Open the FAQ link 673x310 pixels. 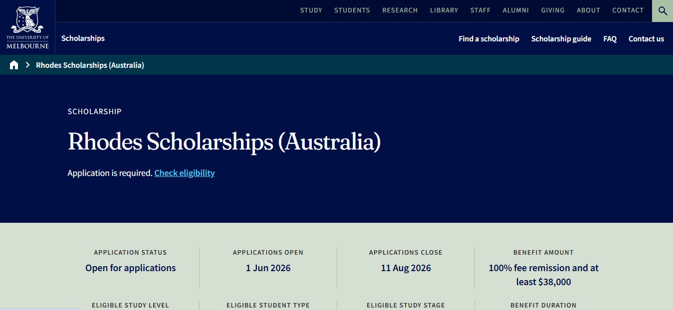coord(610,39)
